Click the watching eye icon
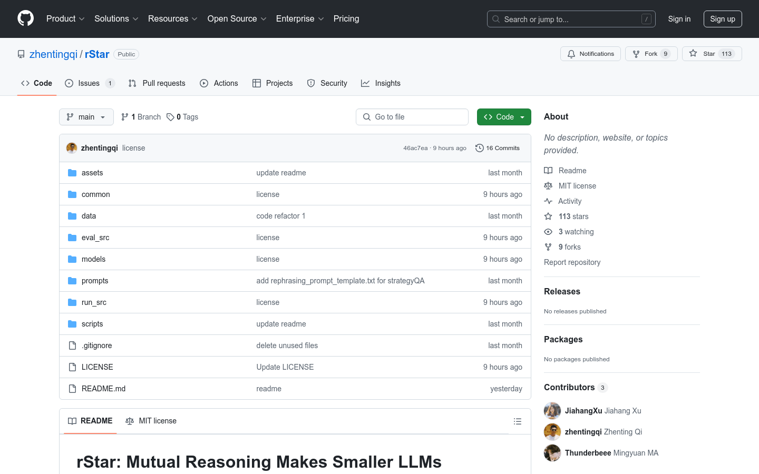759x474 pixels. (548, 232)
